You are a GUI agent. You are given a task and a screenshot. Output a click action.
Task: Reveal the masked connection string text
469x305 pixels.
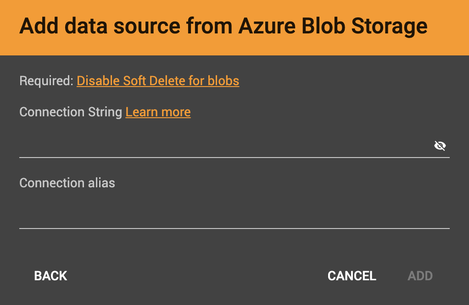point(440,146)
